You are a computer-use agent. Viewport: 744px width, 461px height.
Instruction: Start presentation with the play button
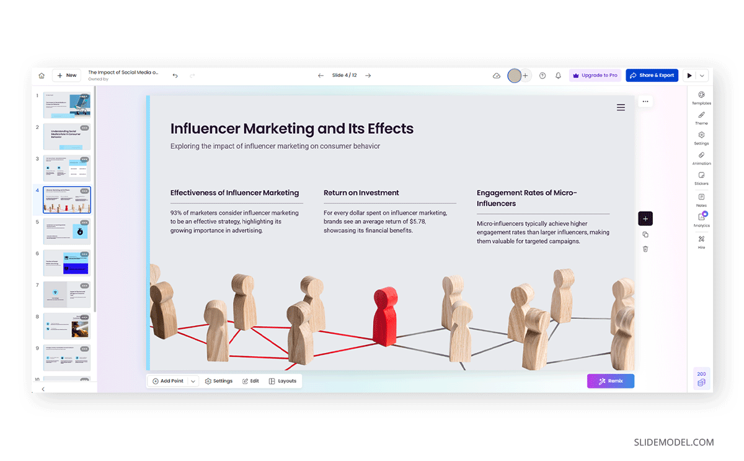[x=689, y=76]
